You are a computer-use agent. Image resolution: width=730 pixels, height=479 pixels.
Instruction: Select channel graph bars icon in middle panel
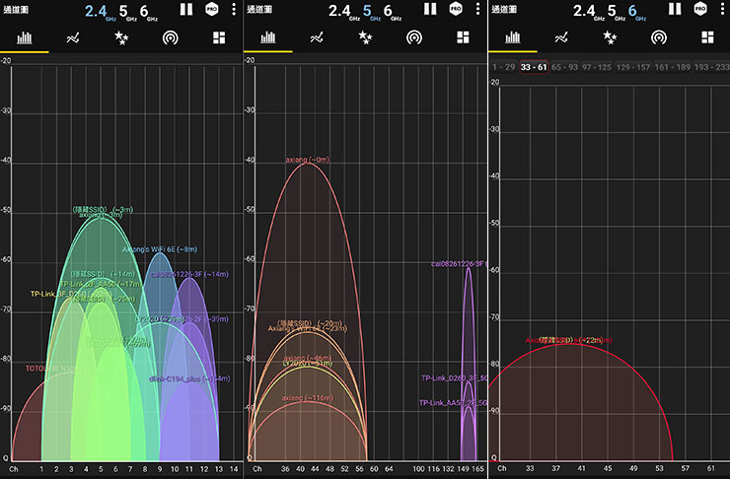point(267,37)
